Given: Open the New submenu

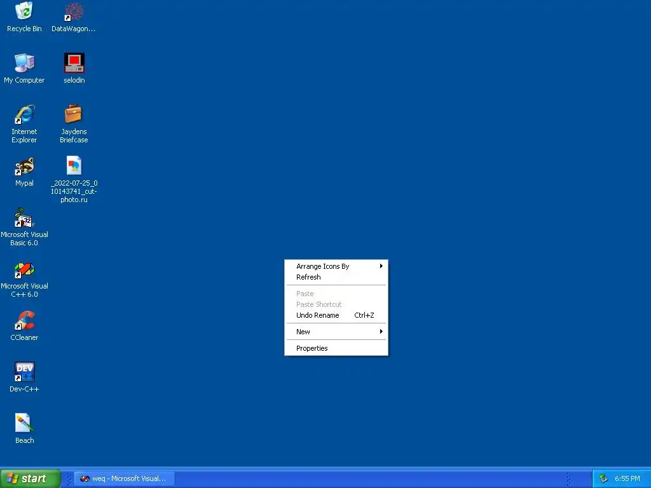Looking at the screenshot, I should (x=336, y=332).
